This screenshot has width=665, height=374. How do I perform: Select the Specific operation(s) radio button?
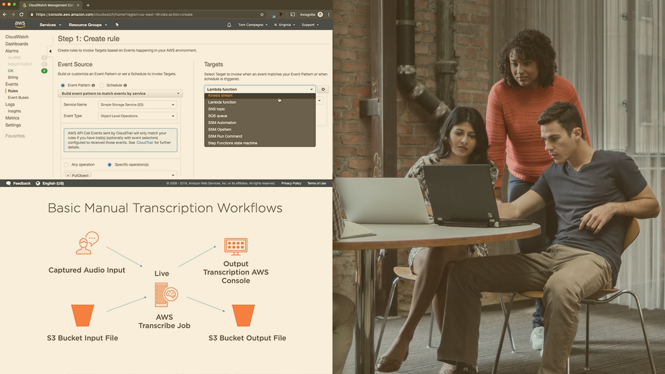click(110, 165)
